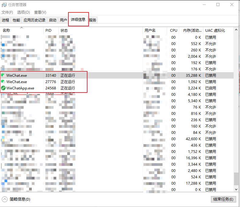The height and width of the screenshot is (207, 240).
Task: Click memory value 42,600 K
Action: click(x=193, y=139)
